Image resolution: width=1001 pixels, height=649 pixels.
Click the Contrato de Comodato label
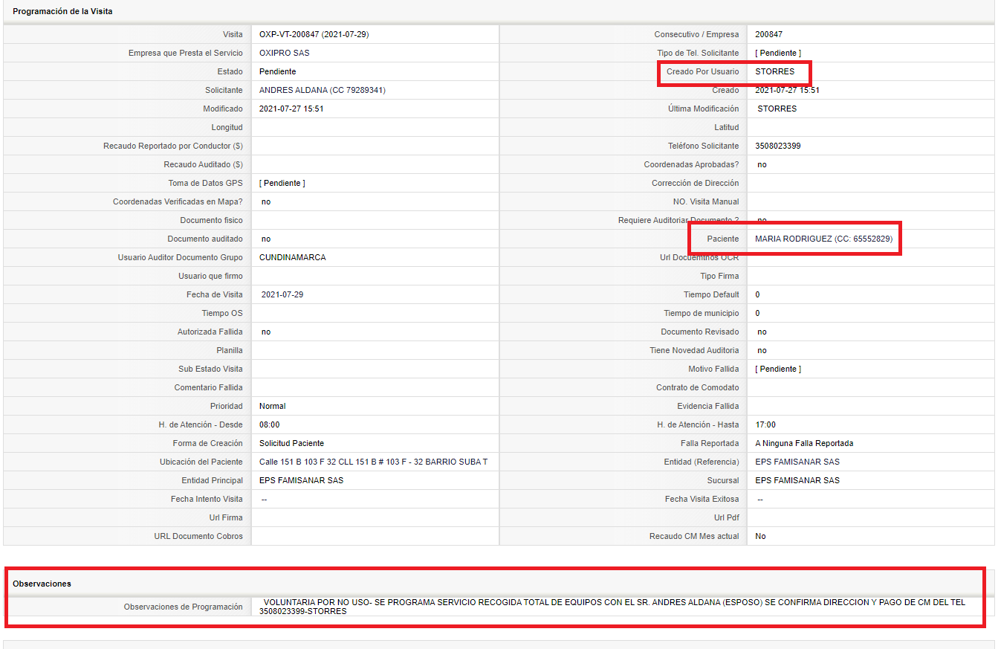(x=698, y=387)
